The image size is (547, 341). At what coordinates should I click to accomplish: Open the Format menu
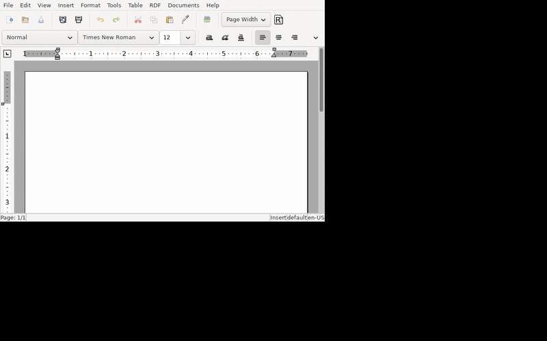pos(90,5)
